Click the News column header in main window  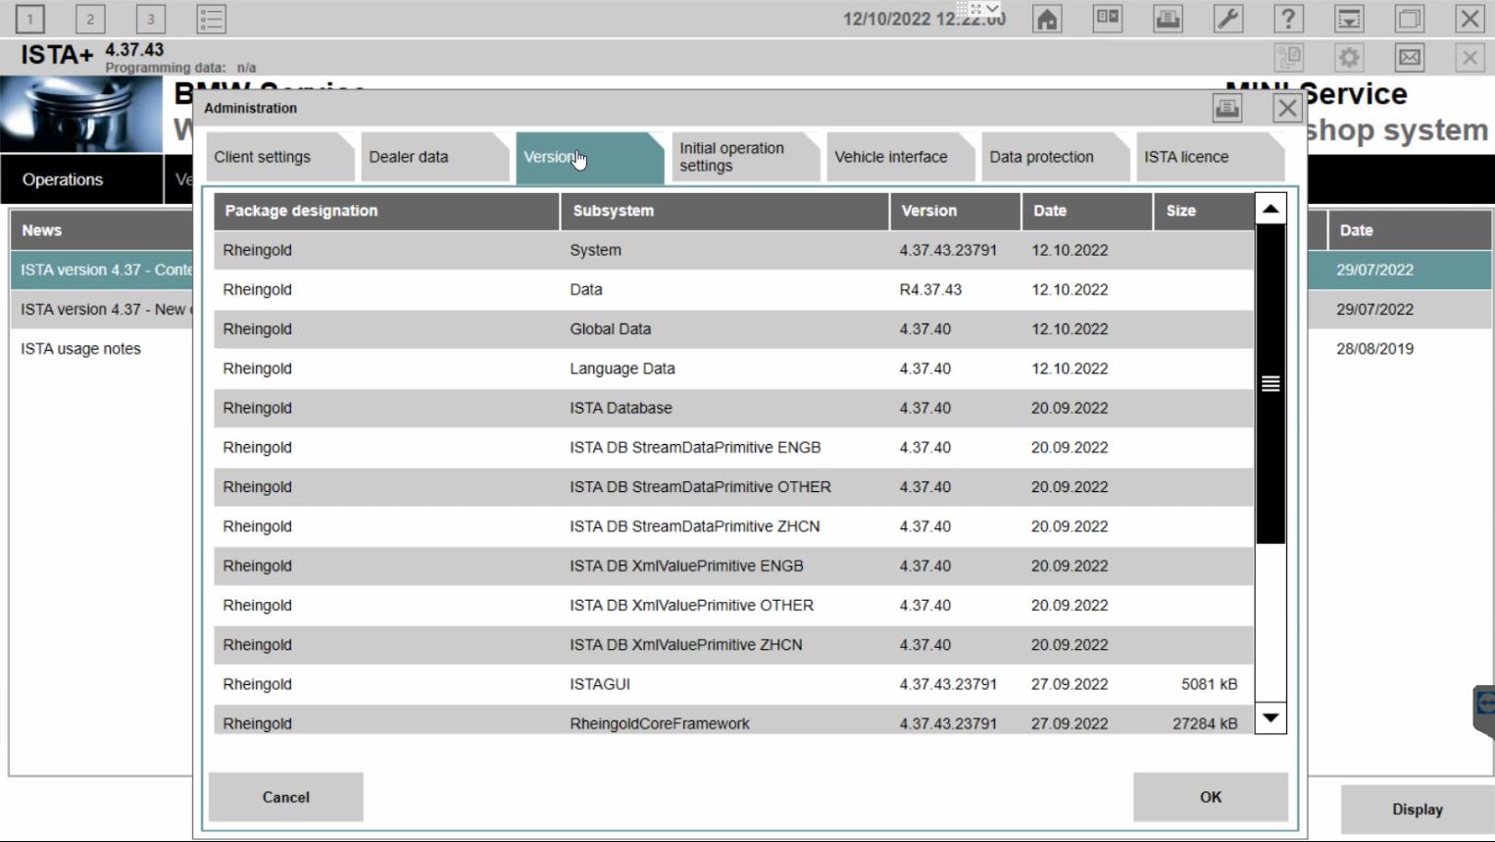tap(102, 230)
